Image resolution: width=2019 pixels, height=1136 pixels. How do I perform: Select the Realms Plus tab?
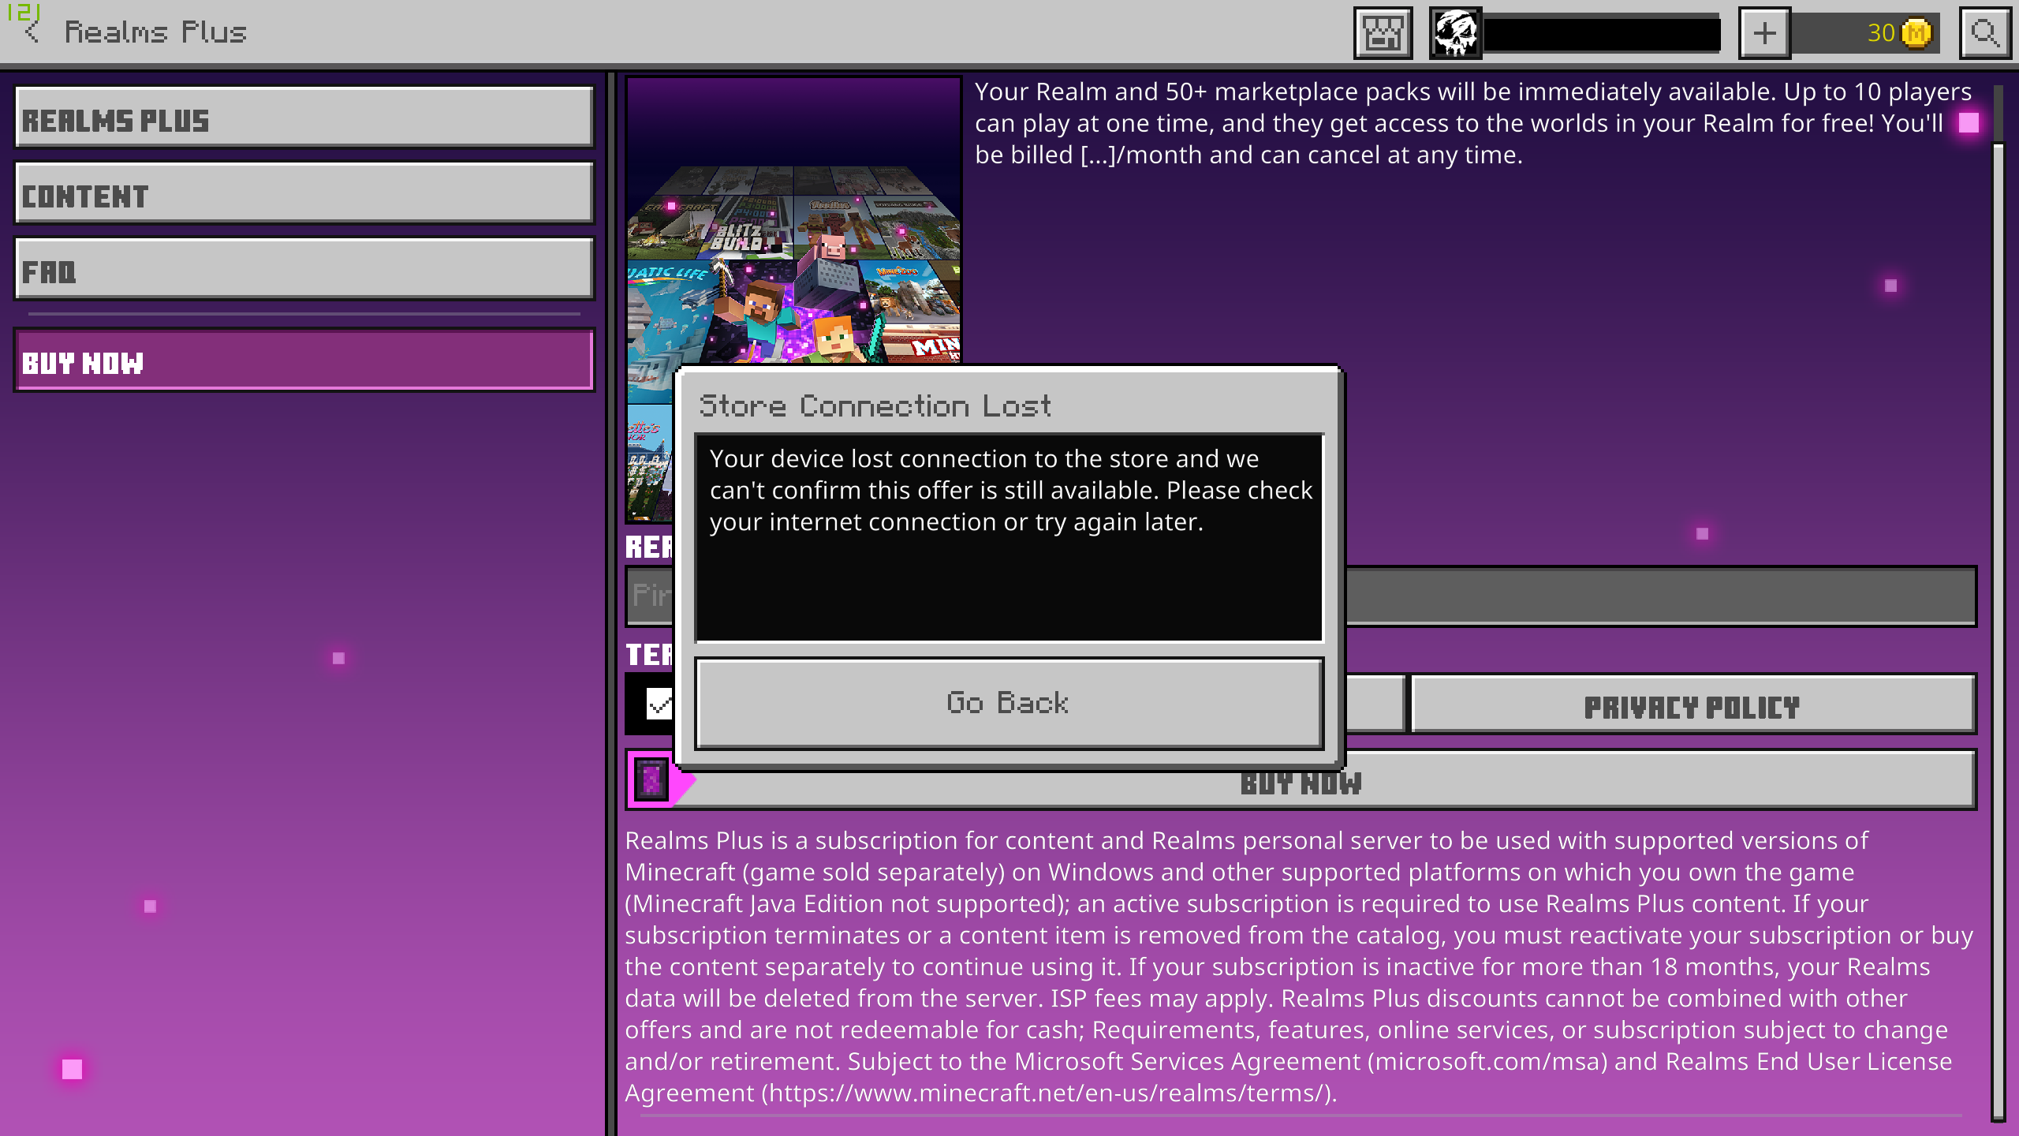(x=304, y=118)
